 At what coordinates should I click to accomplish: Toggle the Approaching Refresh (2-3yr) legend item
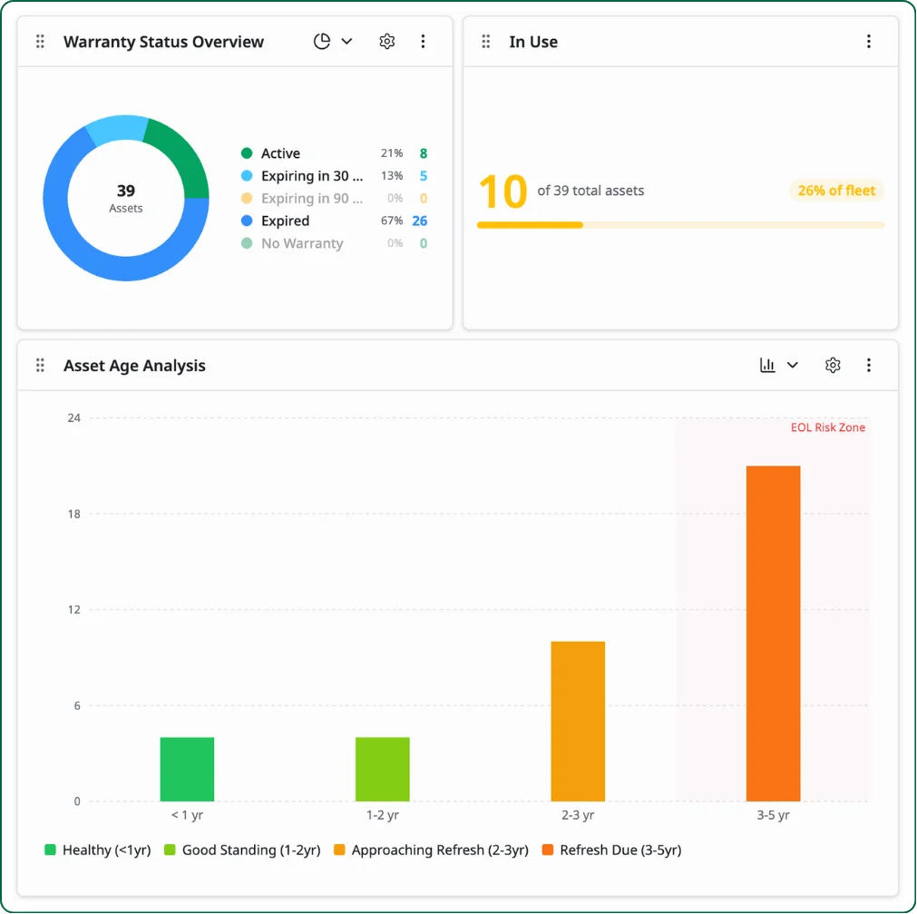point(431,850)
